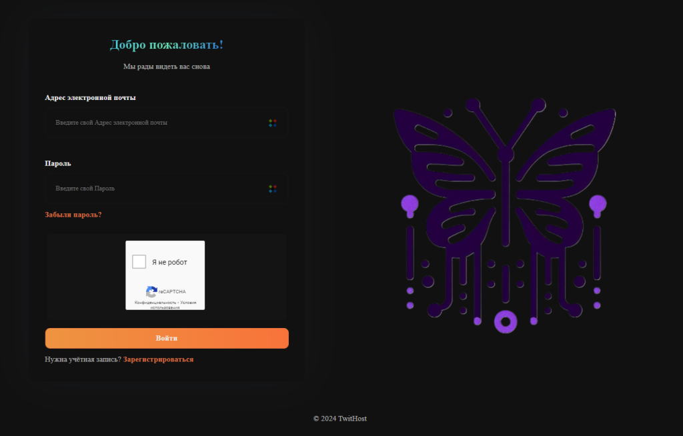Open the 'Забыли пароль?' link
The width and height of the screenshot is (683, 436).
point(73,215)
